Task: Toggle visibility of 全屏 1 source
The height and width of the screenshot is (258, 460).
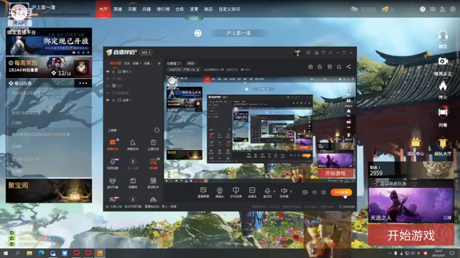Action: pos(108,100)
